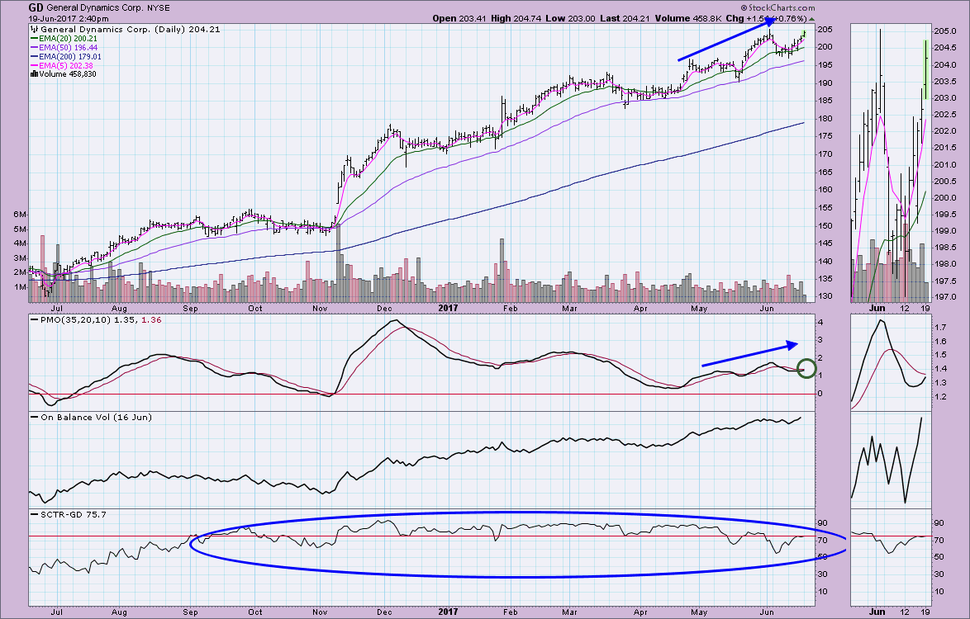Click the 1M volume axis label
The height and width of the screenshot is (619, 970).
click(20, 286)
